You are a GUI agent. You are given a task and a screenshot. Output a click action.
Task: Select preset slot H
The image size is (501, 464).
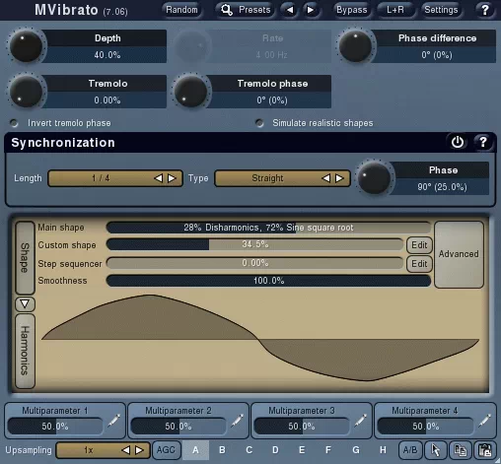tap(383, 450)
